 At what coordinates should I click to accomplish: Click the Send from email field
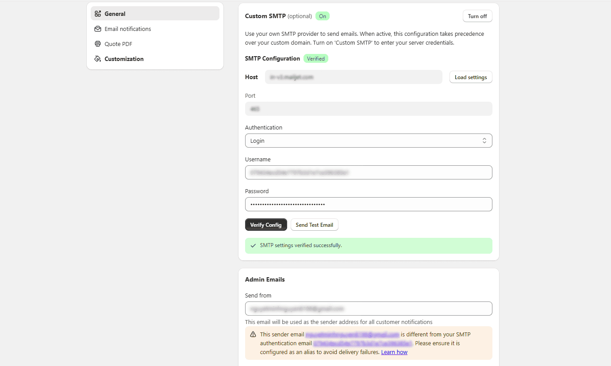tap(369, 309)
